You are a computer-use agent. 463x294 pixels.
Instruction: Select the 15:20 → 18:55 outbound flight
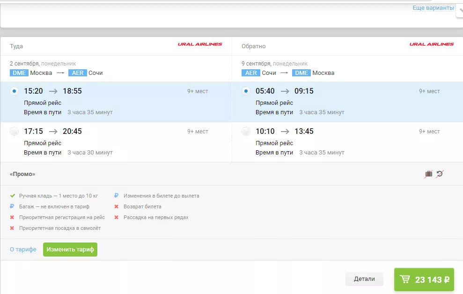14,91
